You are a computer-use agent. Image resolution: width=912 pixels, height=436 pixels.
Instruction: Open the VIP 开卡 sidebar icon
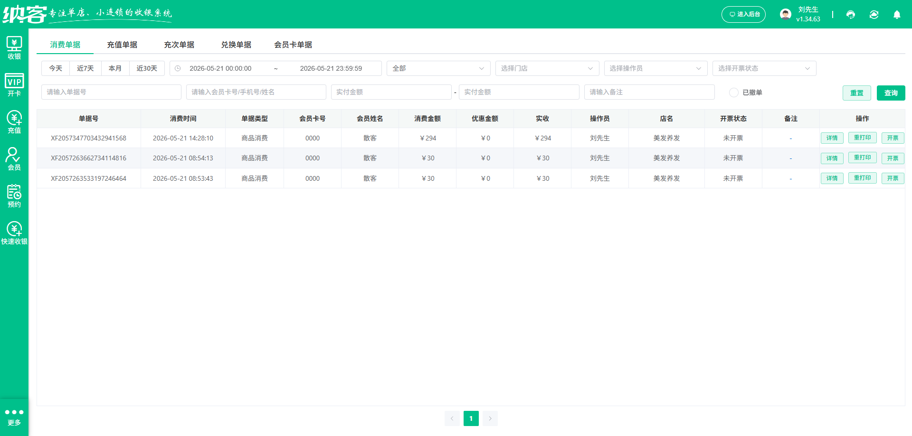pos(14,85)
